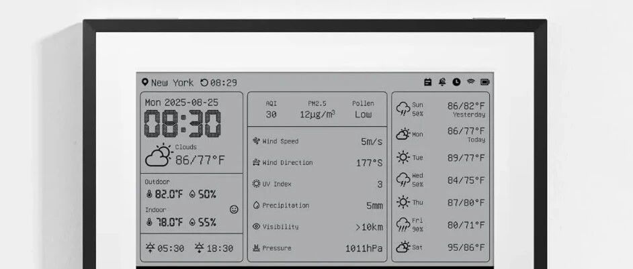Click the Sat forecast 95/86°F
This screenshot has width=633, height=269.
[466, 248]
